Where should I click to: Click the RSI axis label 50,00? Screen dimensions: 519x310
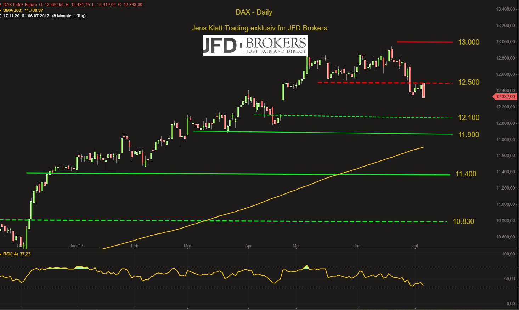point(510,279)
